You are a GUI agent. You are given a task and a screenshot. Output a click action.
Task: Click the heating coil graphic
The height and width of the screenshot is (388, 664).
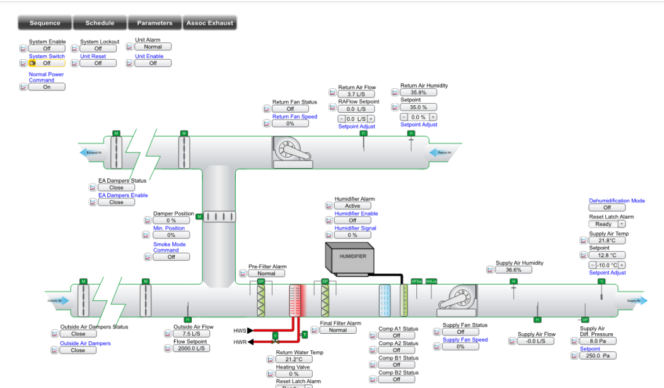point(297,300)
